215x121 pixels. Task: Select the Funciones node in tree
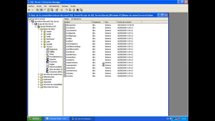pyautogui.click(x=53, y=62)
